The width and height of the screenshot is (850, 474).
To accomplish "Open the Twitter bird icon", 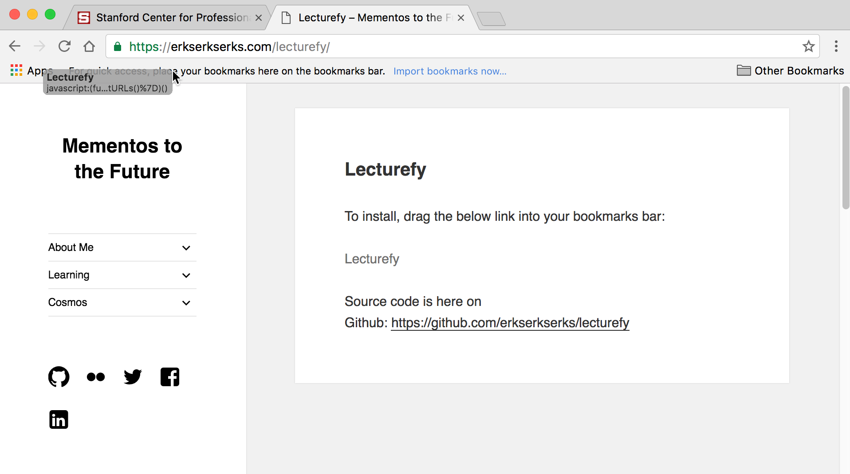I will tap(133, 377).
